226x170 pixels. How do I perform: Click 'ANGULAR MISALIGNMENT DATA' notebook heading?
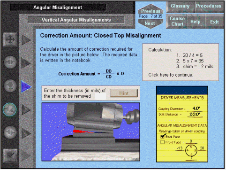(182, 125)
